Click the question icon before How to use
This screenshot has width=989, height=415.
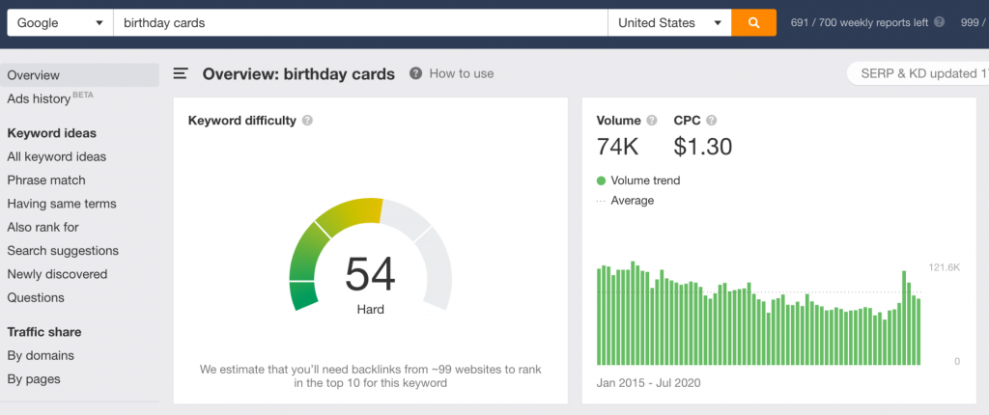click(415, 73)
